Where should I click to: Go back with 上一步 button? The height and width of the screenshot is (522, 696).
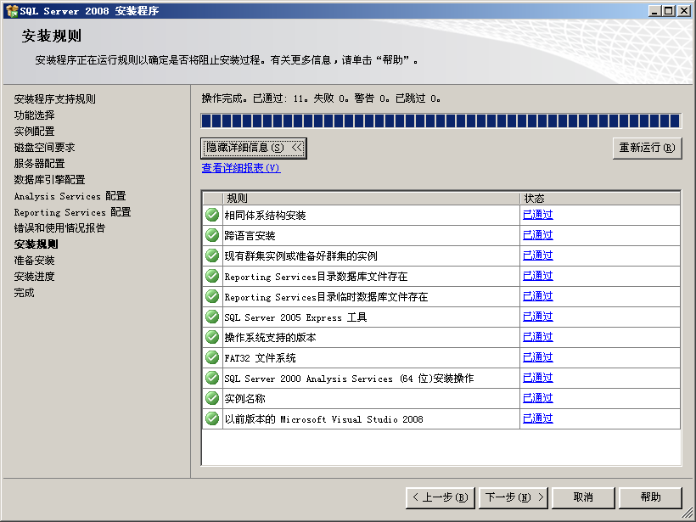(441, 497)
